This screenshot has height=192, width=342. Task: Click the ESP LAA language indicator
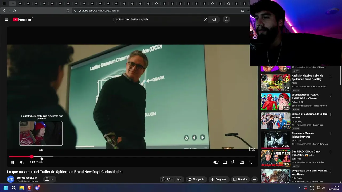(312, 188)
